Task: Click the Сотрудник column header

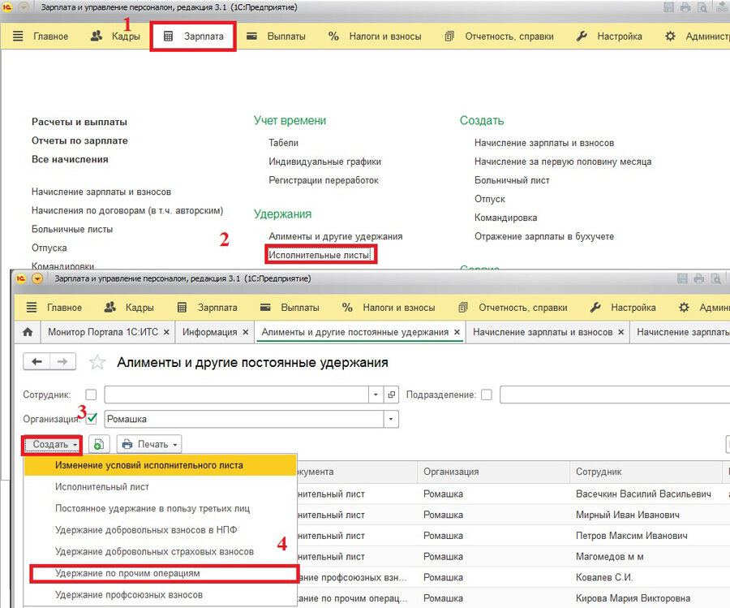Action: click(x=646, y=472)
